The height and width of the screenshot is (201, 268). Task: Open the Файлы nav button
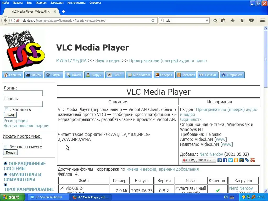[x=34, y=75]
